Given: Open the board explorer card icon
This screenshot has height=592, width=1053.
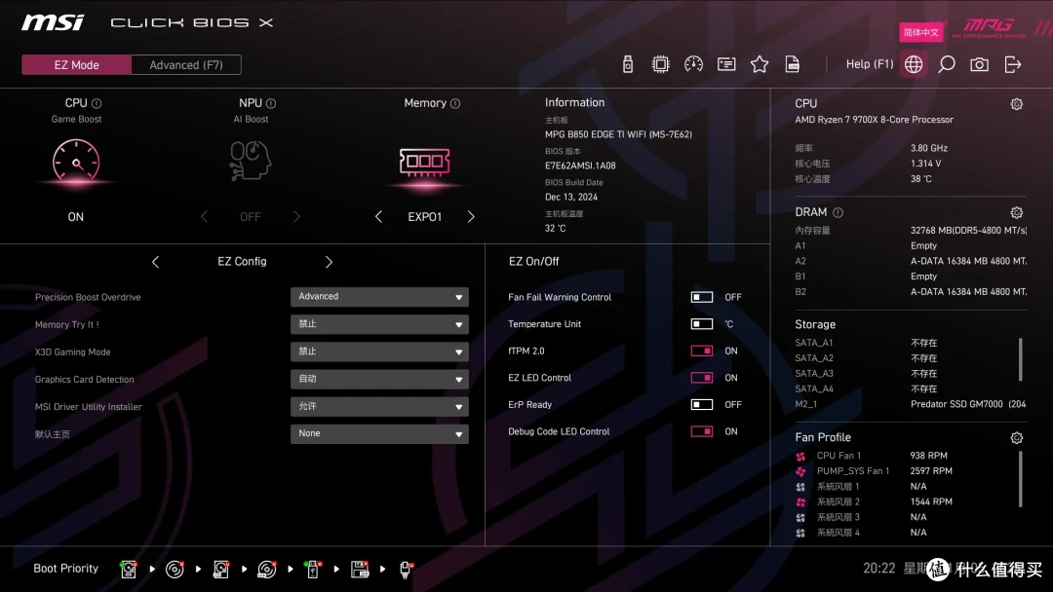Looking at the screenshot, I should [x=726, y=64].
